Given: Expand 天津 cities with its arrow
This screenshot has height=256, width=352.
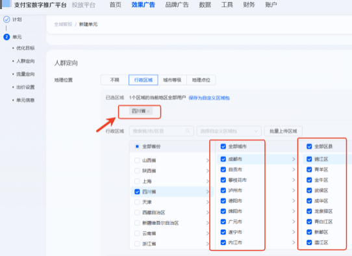Looking at the screenshot, I should (207, 202).
